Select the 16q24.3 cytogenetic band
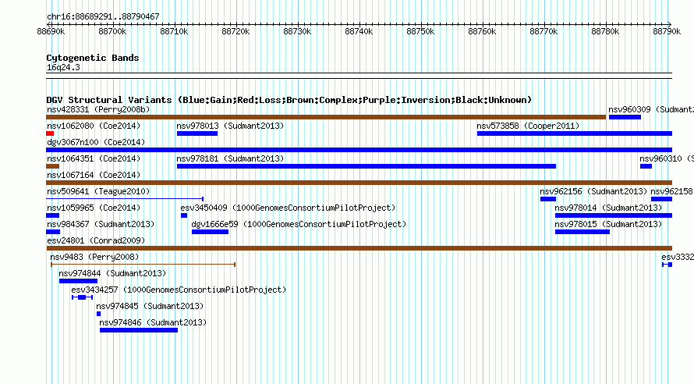The image size is (694, 384). 359,76
